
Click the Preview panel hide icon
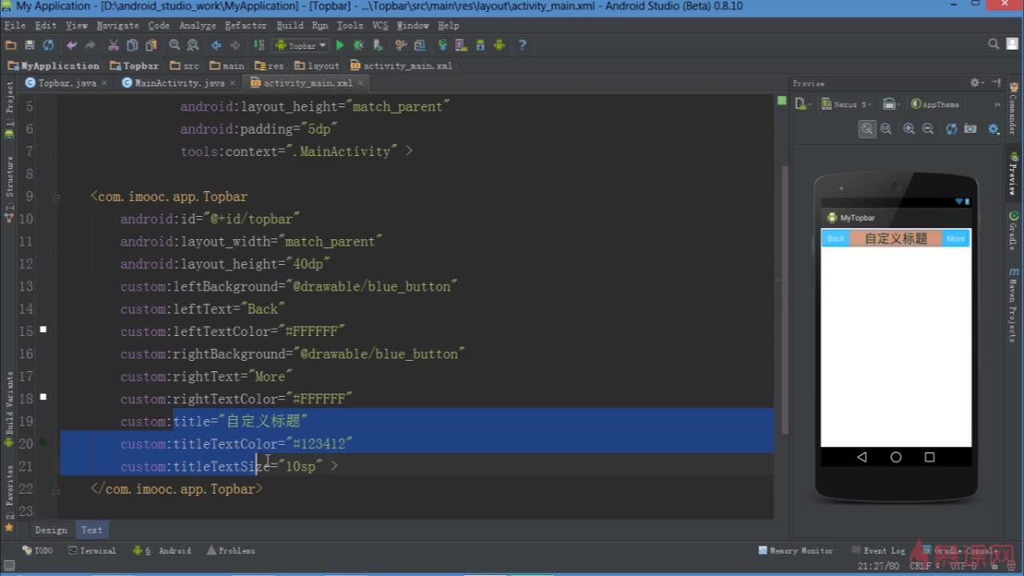click(x=996, y=82)
